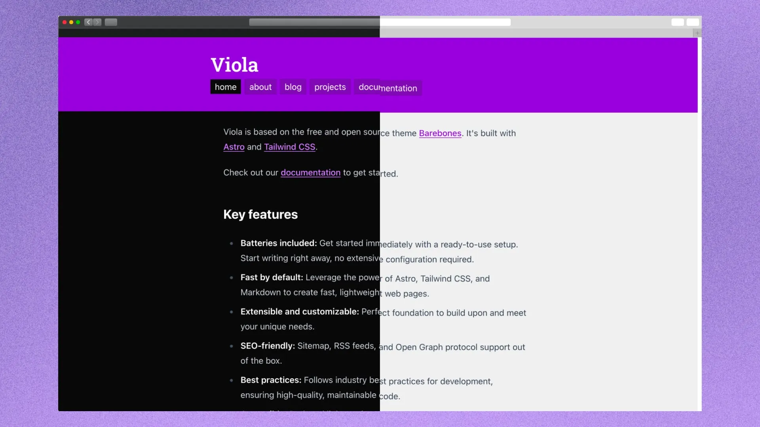The height and width of the screenshot is (427, 760).
Task: Click the blog navigation item
Action: 293,87
